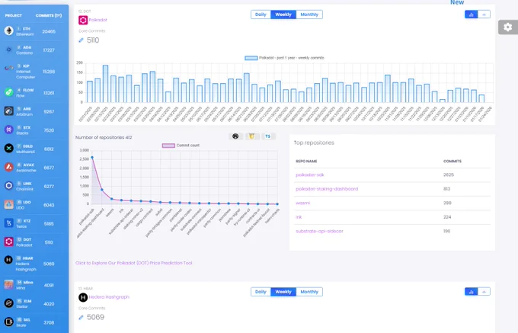Click the Polkadot logo in chart header

point(83,20)
